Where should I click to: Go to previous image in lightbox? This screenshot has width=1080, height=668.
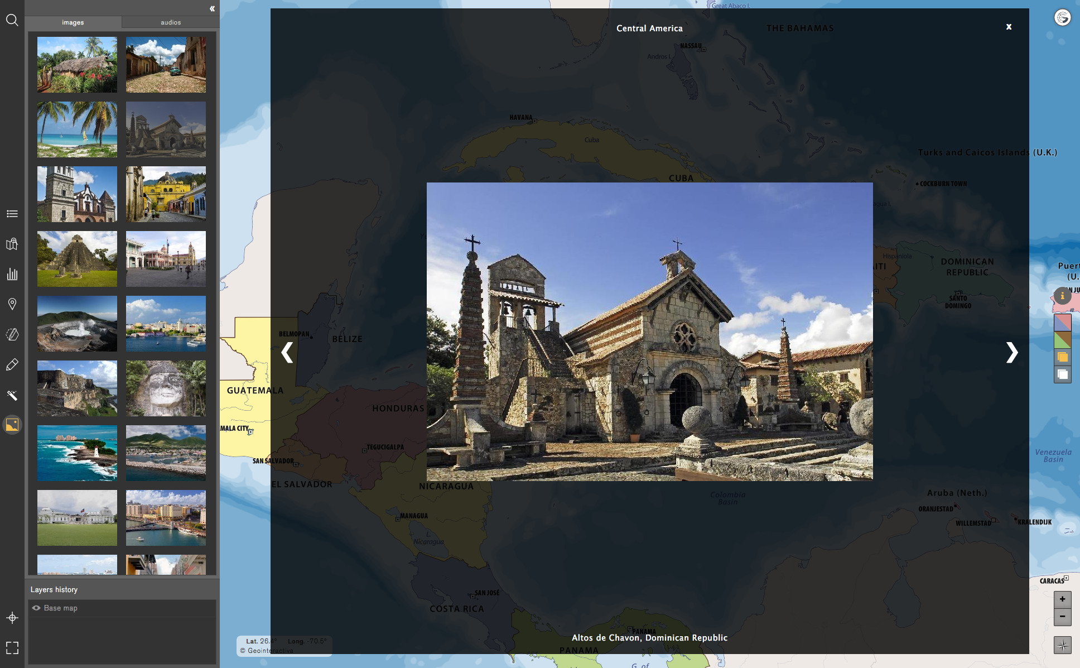click(x=287, y=352)
